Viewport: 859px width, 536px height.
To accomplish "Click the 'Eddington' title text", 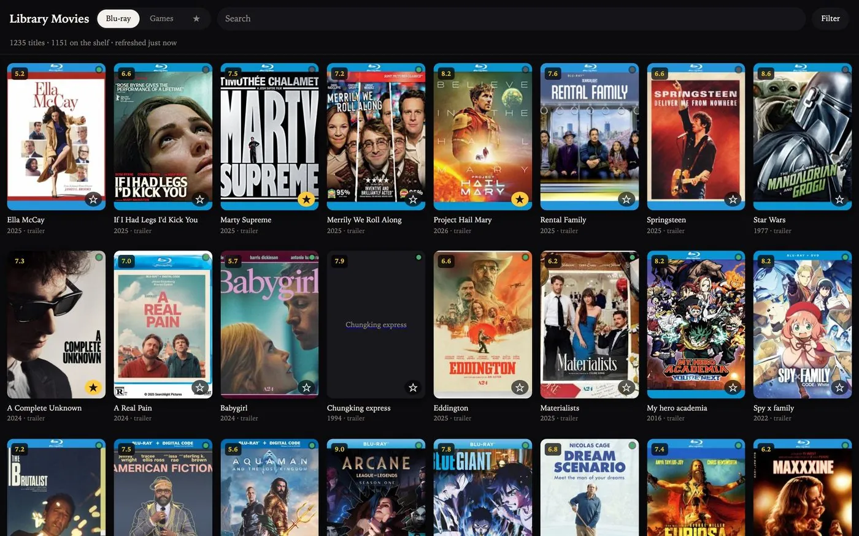I will click(451, 408).
